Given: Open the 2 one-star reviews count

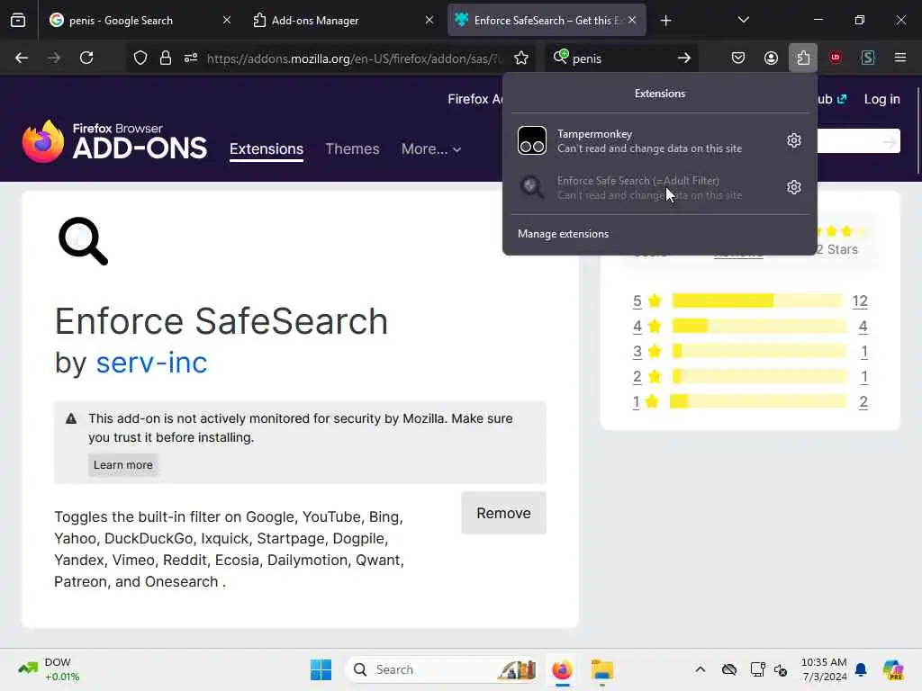Looking at the screenshot, I should coord(863,402).
